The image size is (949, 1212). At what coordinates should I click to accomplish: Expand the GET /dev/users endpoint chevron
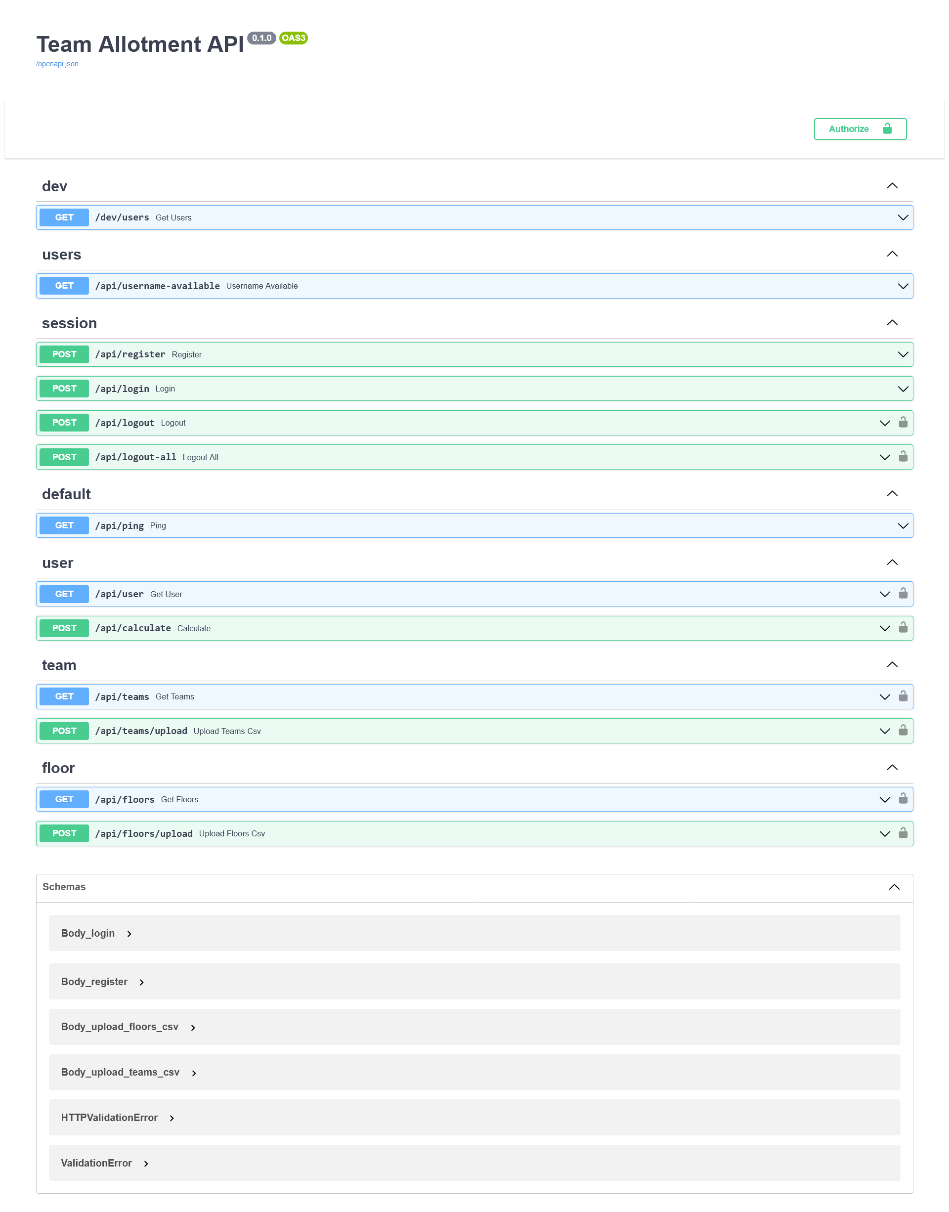coord(903,217)
